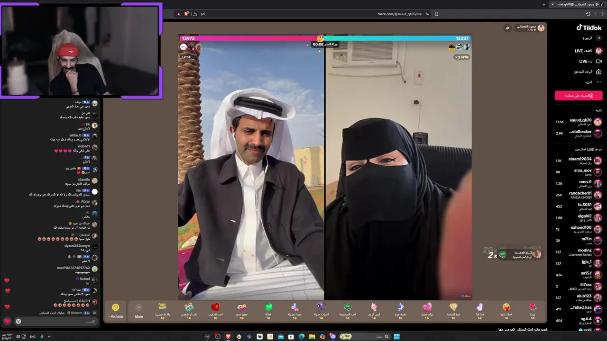The image size is (607, 341).
Task: Click the ENG language indicator in tray
Action: coord(33,337)
